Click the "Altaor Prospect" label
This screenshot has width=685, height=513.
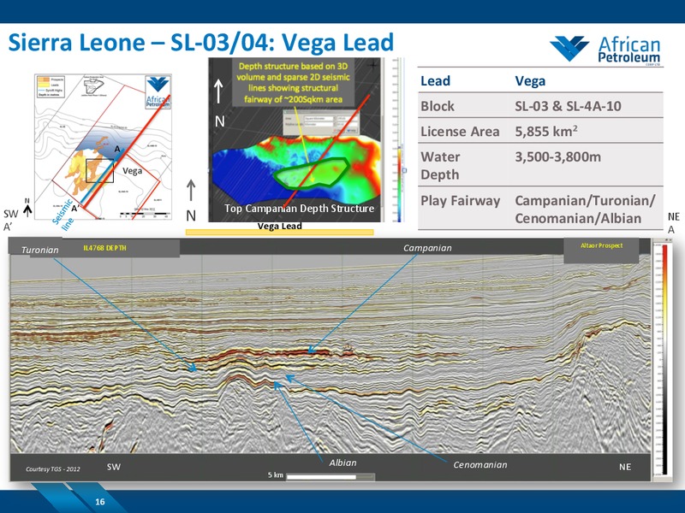click(602, 245)
